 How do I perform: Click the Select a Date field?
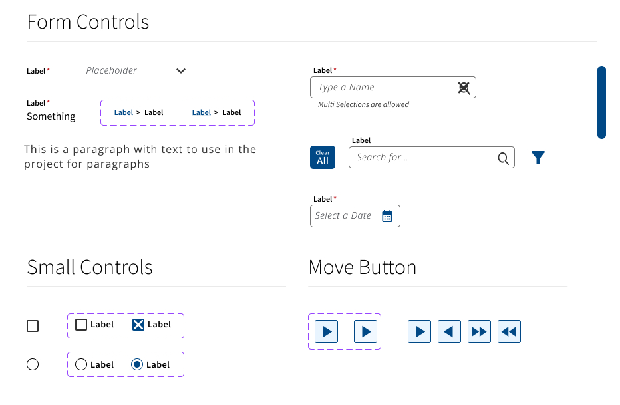point(344,216)
